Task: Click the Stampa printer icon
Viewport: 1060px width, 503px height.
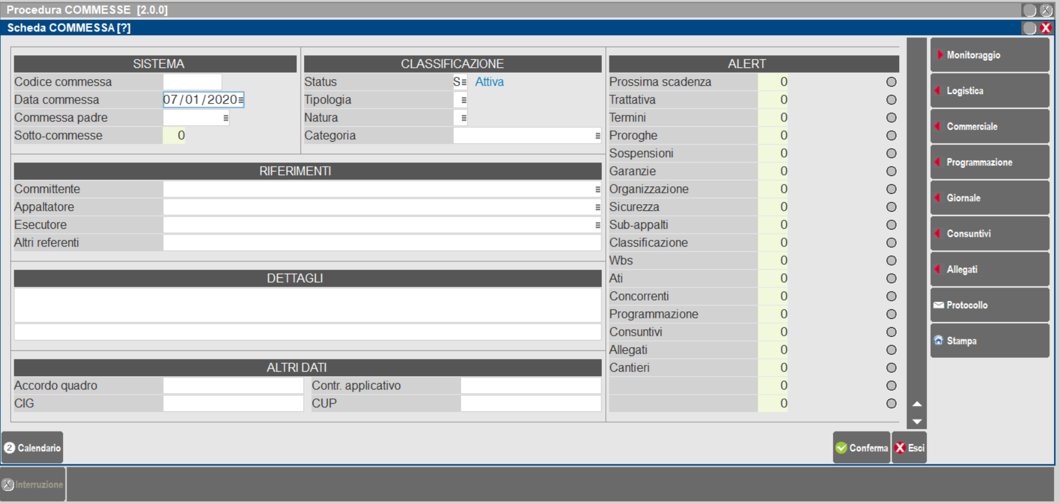Action: point(939,340)
